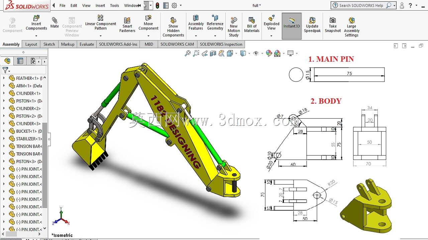
Task: Click Dynamic Annotation Views icon
Action: pos(221,53)
